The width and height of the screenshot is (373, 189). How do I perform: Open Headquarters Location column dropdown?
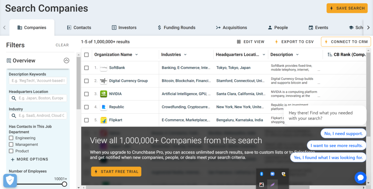264,55
